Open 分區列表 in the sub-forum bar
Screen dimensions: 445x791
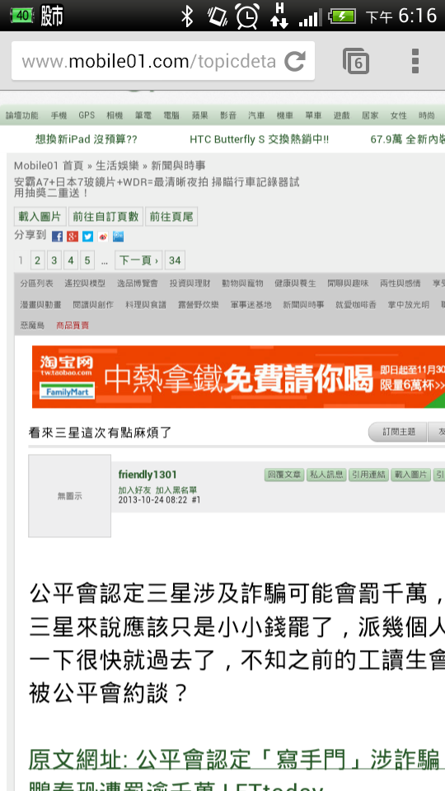tap(37, 283)
